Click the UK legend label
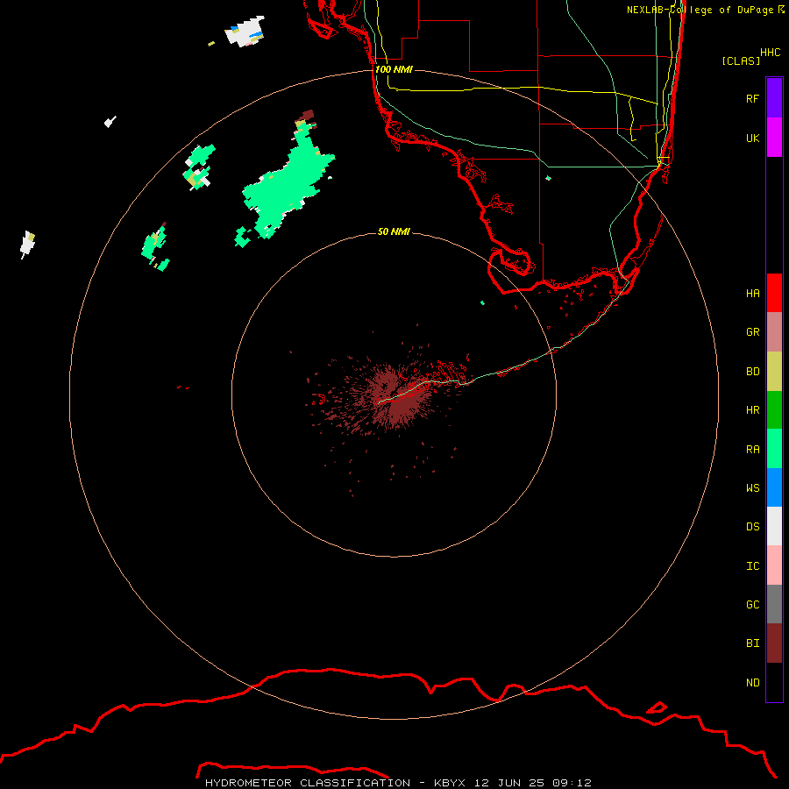The image size is (789, 789). (753, 138)
